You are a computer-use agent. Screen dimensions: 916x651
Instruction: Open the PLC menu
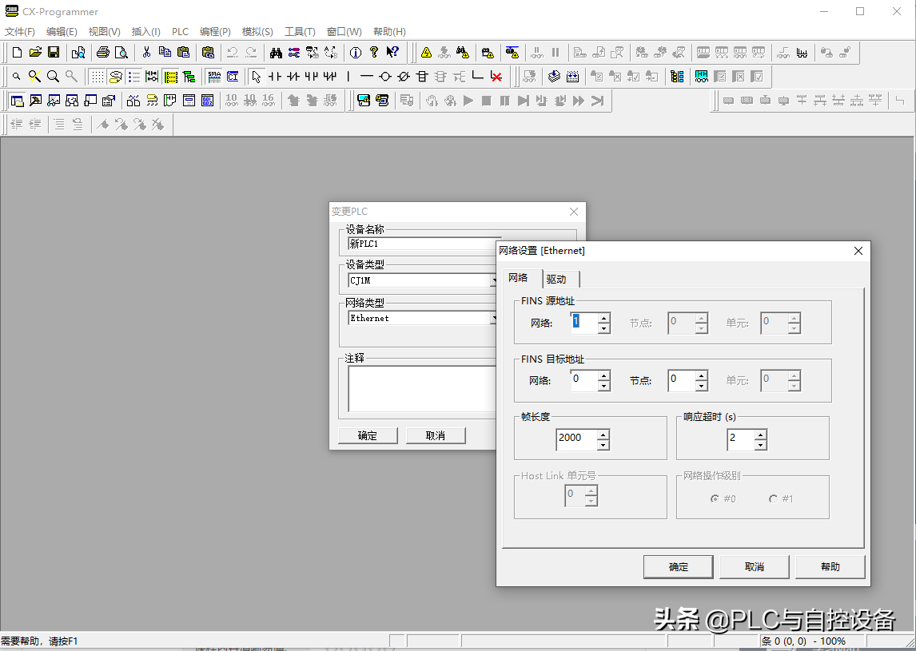click(x=180, y=32)
